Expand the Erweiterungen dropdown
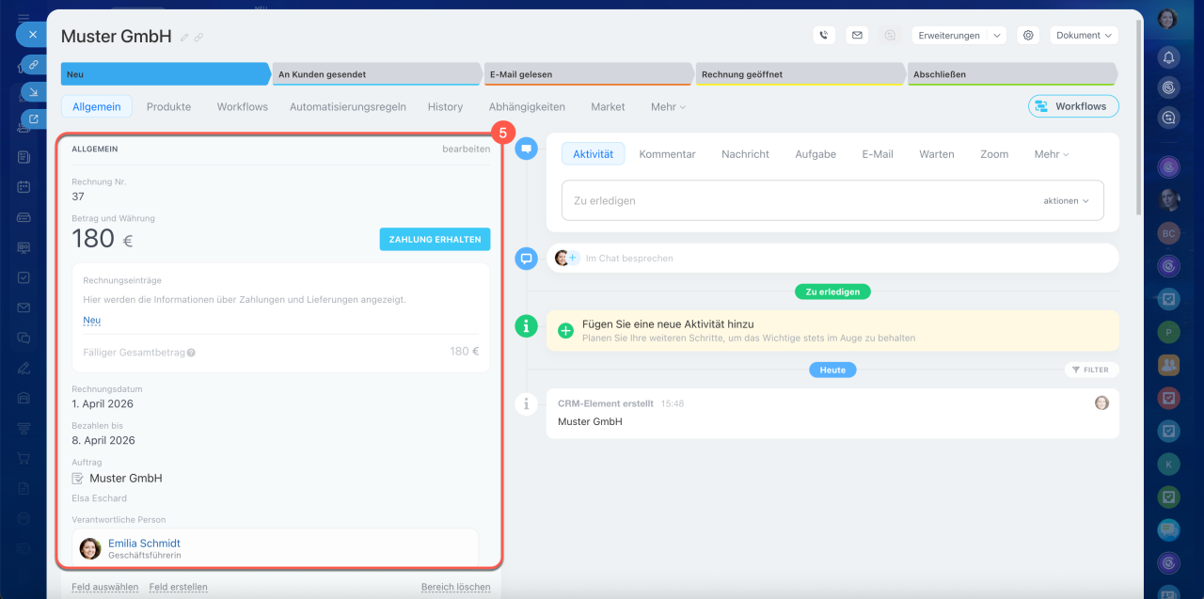The image size is (1204, 599). coord(958,36)
